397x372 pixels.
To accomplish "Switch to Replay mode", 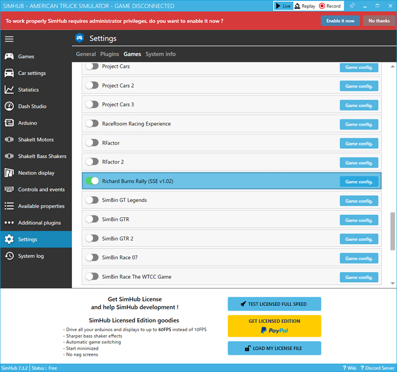I will point(305,6).
